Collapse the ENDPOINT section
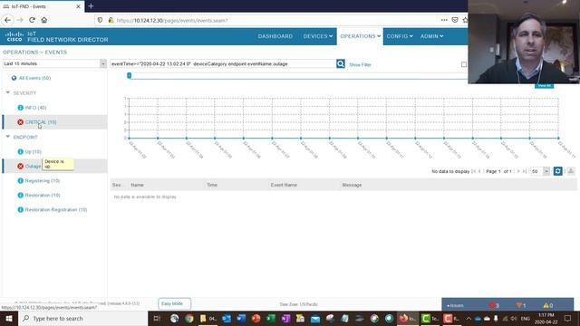The height and width of the screenshot is (326, 580). point(8,137)
